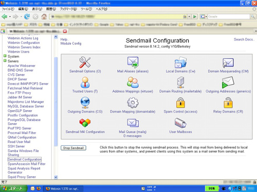
Task: Open the 履歴 menu
Action: coord(51,9)
